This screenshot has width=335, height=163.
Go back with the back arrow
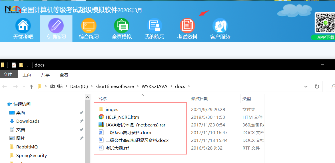click(5, 86)
